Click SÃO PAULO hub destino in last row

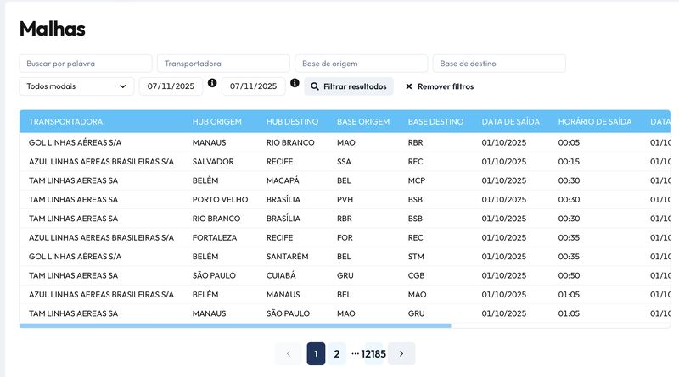pos(288,313)
